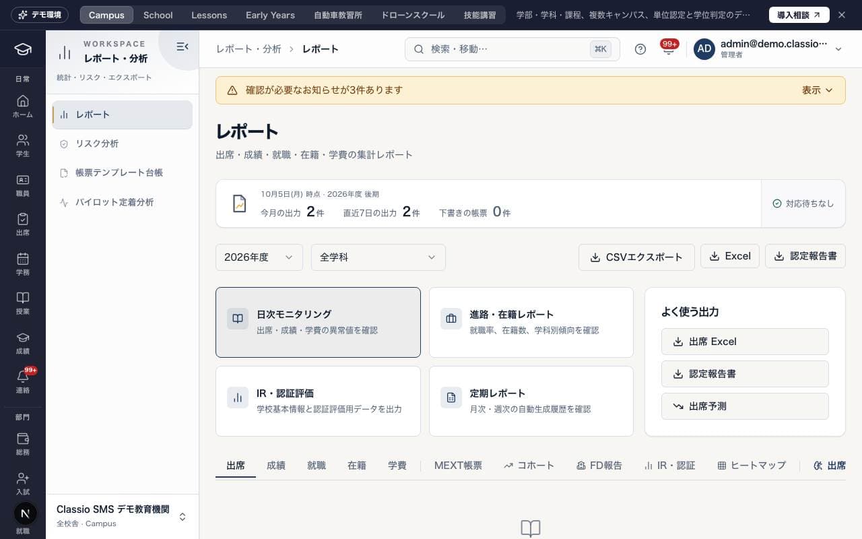Click the Excel export button
The height and width of the screenshot is (539, 862).
(x=730, y=256)
